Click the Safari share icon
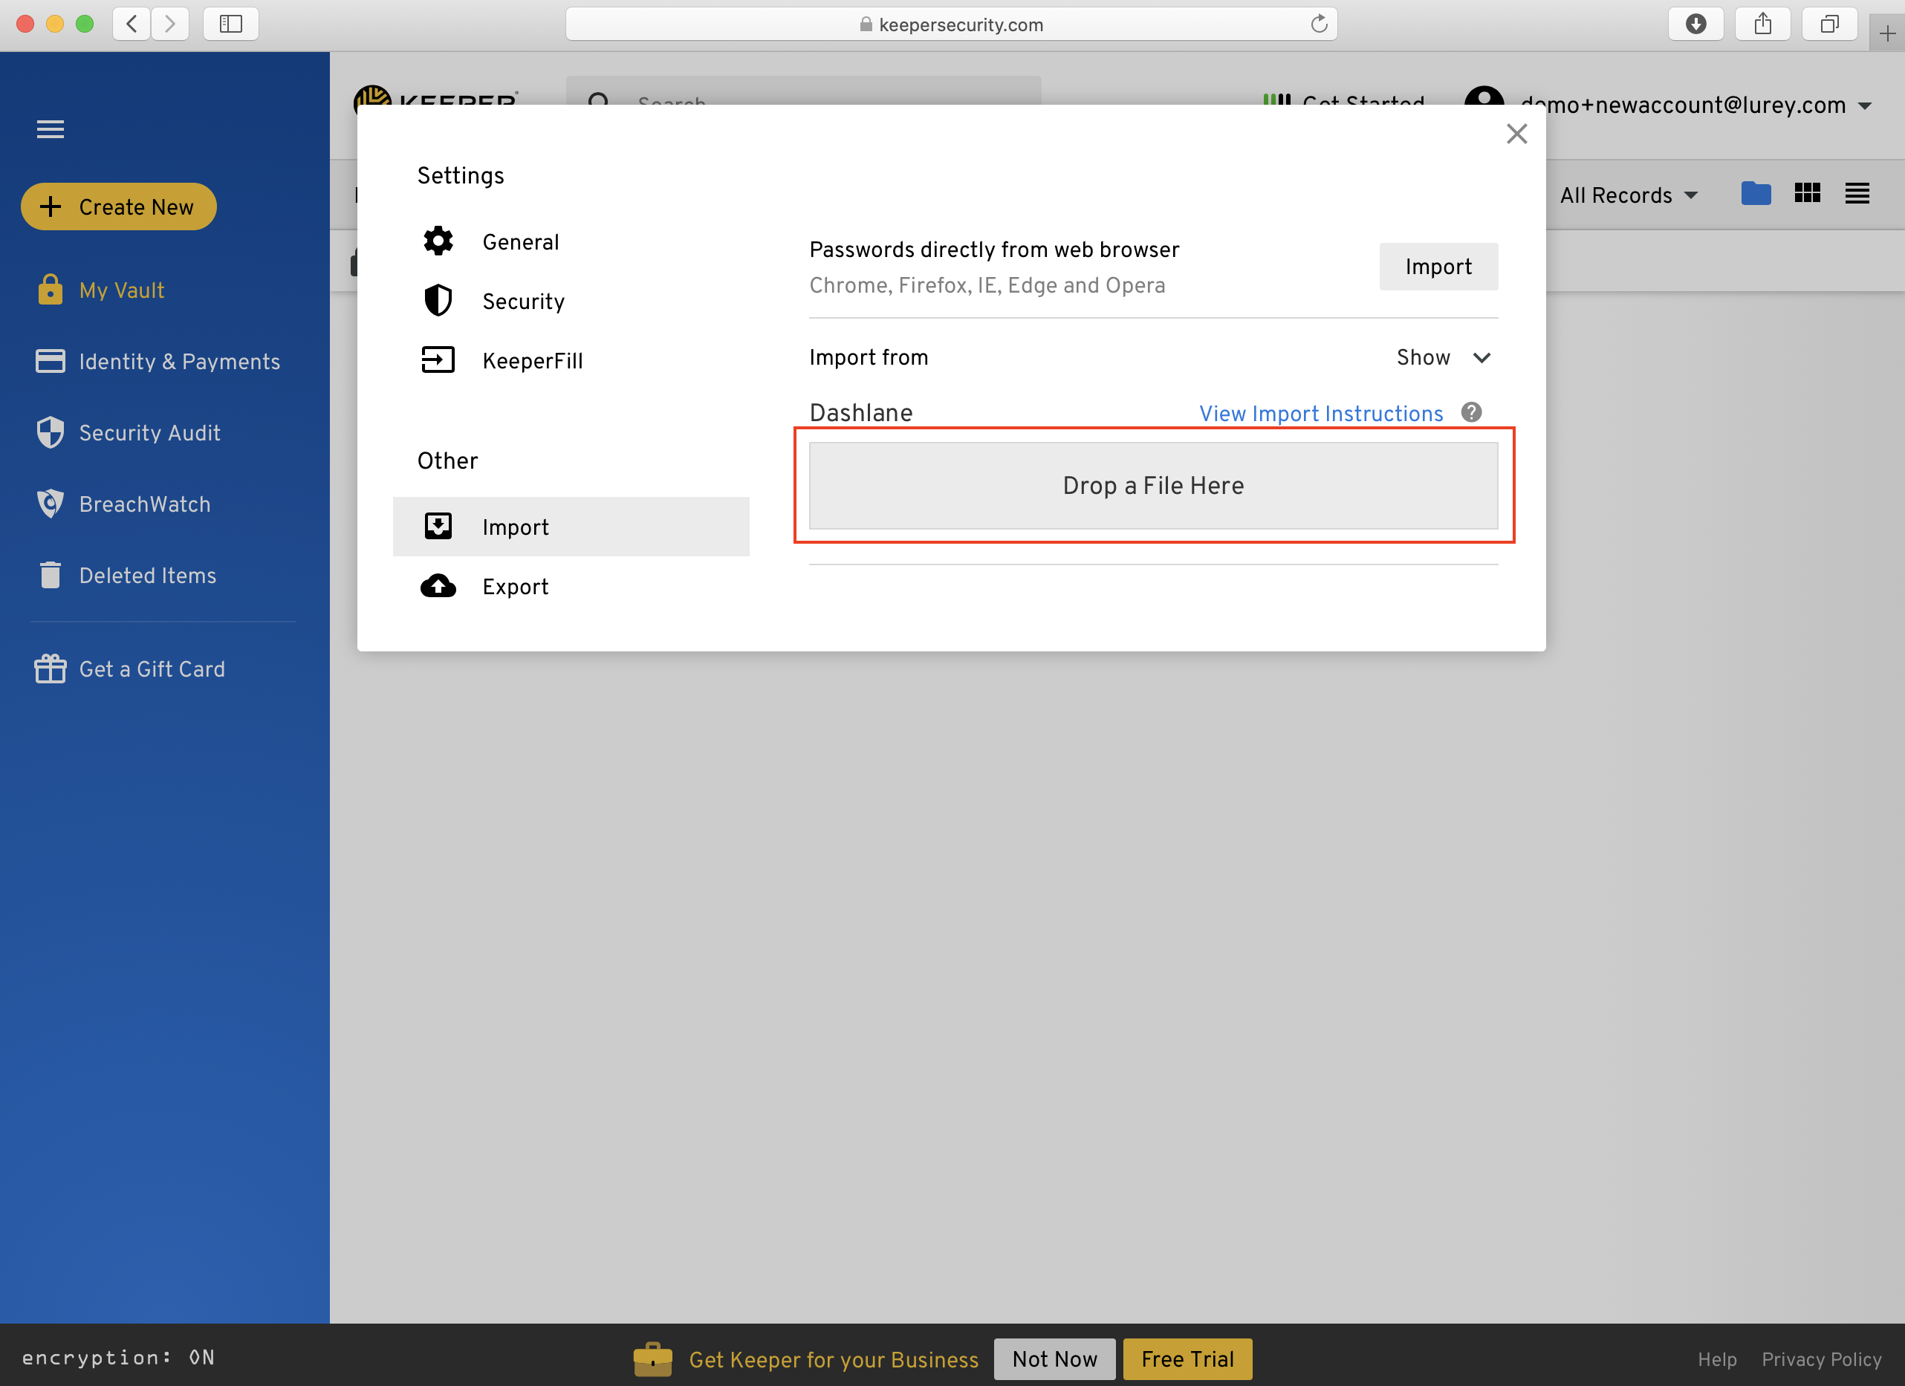The width and height of the screenshot is (1905, 1386). (x=1763, y=24)
